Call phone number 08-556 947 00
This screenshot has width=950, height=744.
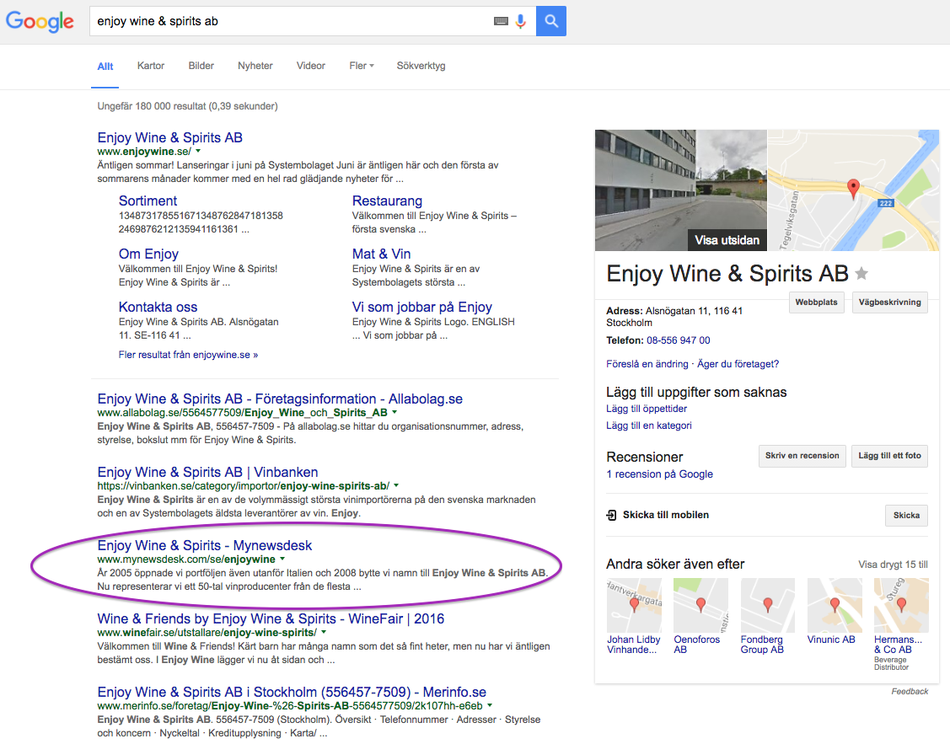click(x=678, y=340)
